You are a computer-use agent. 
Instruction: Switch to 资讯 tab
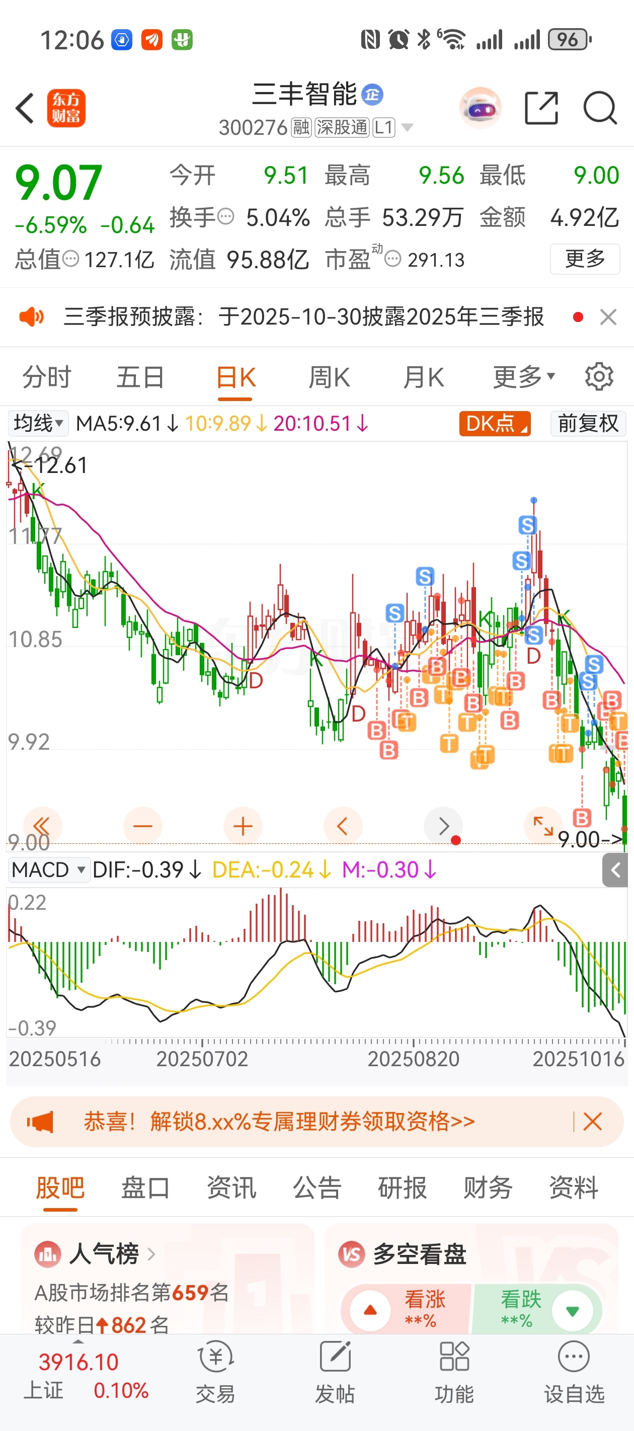(231, 1187)
